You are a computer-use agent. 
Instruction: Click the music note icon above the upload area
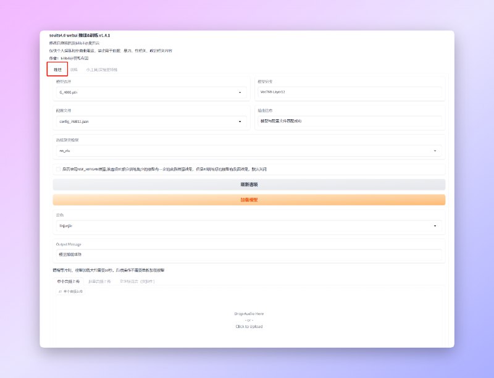coord(60,291)
